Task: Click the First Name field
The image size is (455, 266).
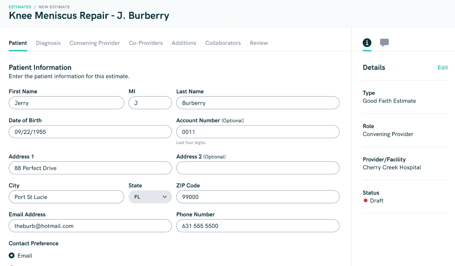Action: point(66,103)
